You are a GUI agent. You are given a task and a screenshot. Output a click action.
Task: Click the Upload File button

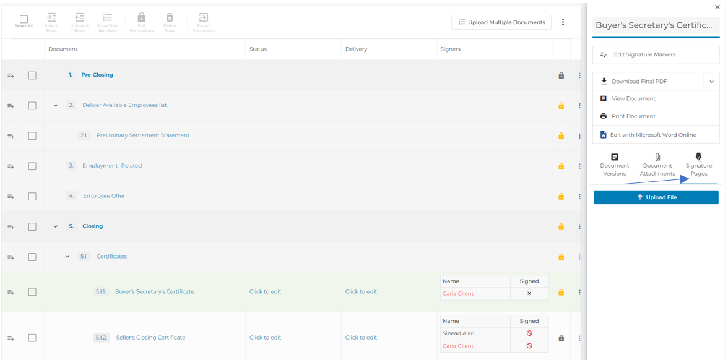(656, 197)
